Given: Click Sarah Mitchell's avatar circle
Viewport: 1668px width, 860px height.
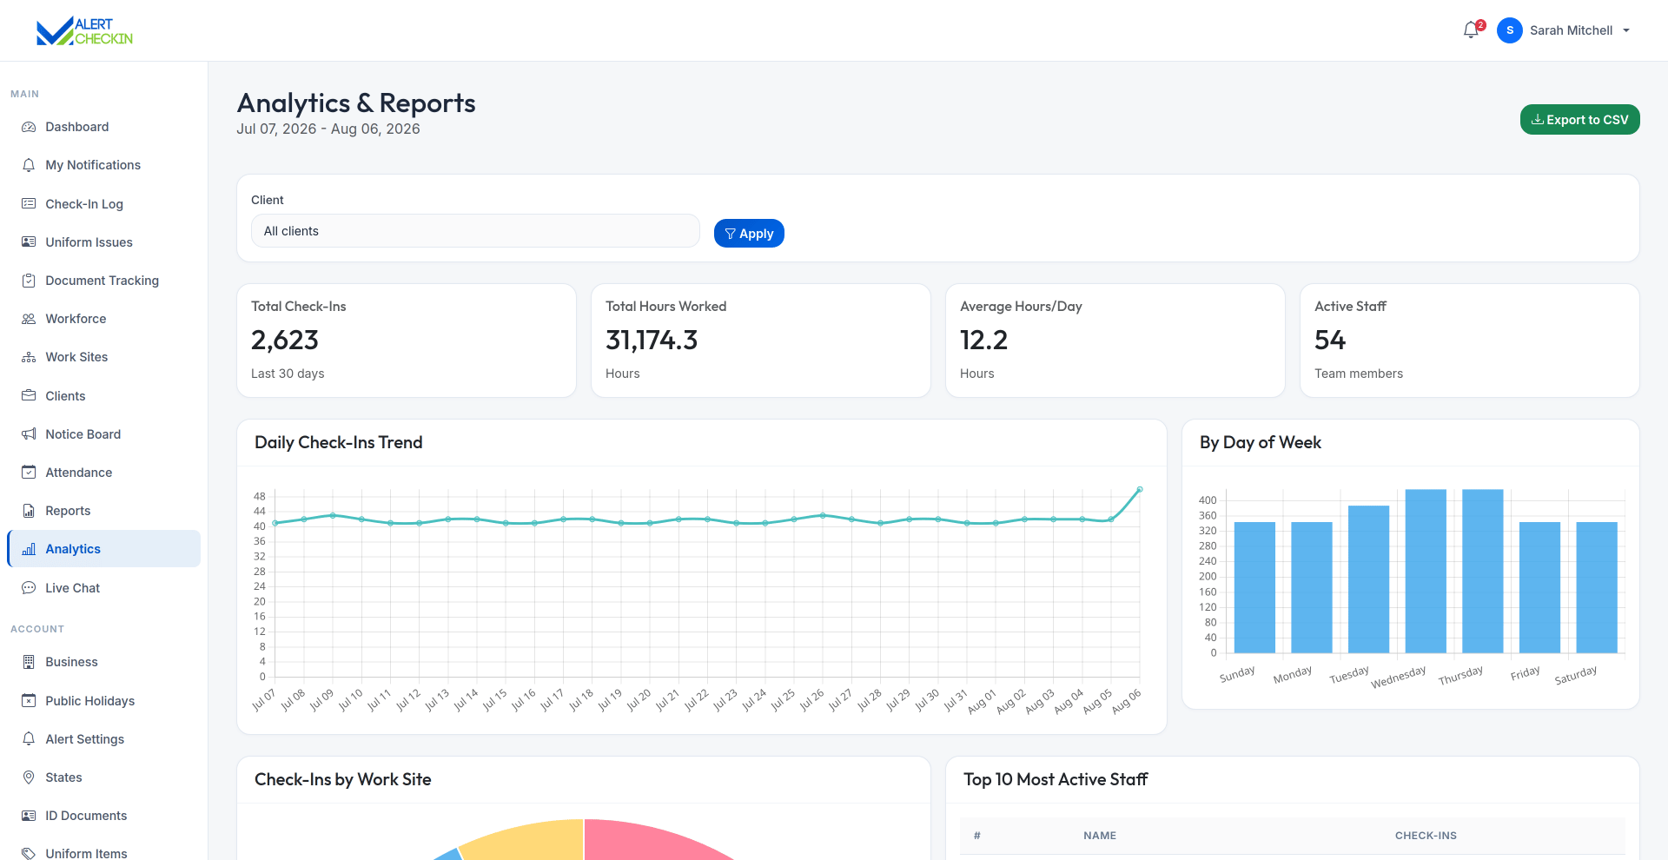Looking at the screenshot, I should tap(1510, 30).
